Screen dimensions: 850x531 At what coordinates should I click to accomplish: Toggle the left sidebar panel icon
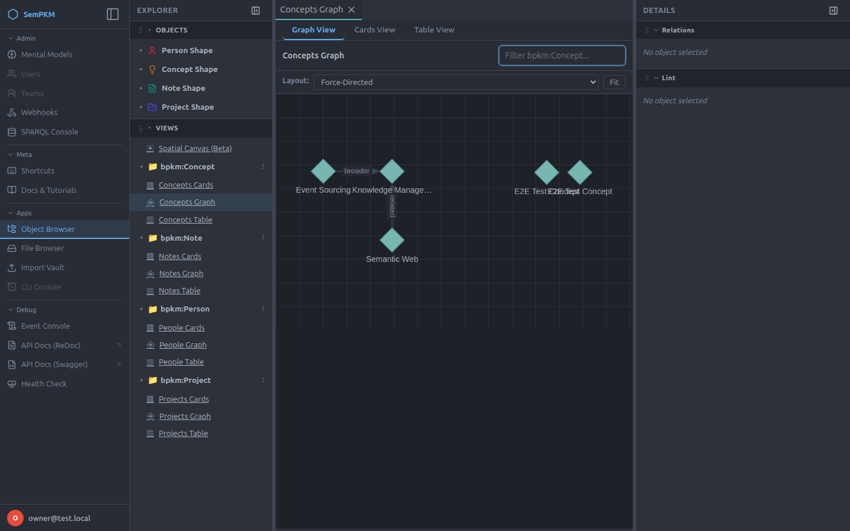pyautogui.click(x=113, y=14)
